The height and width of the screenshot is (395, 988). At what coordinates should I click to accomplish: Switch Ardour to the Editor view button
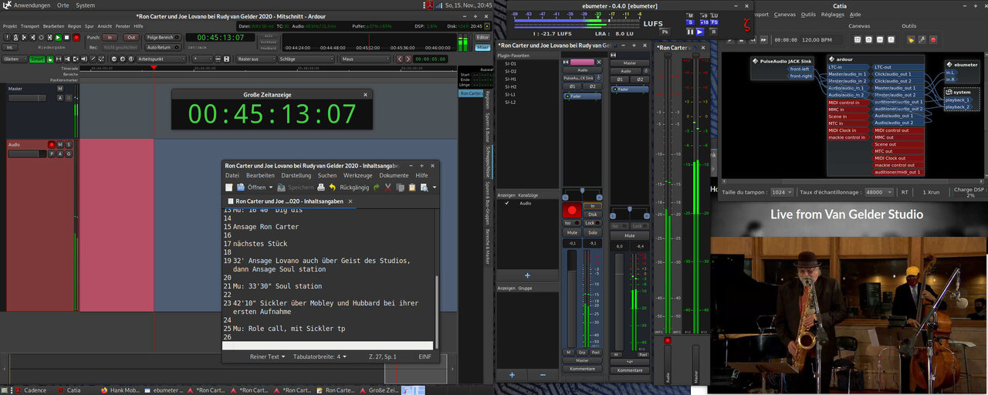[482, 36]
